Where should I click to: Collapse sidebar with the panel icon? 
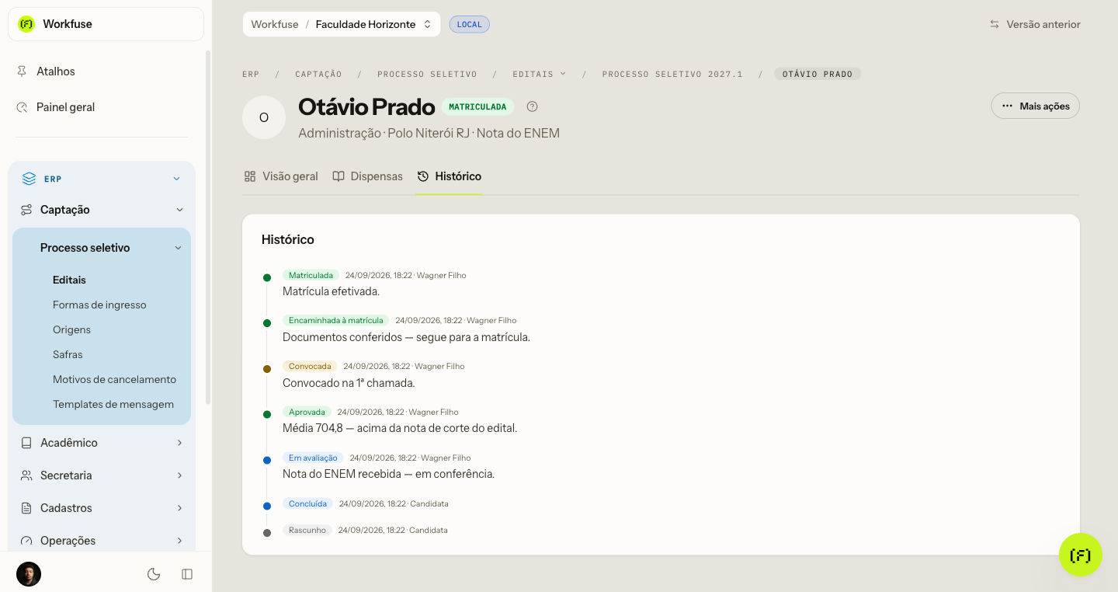pos(187,574)
